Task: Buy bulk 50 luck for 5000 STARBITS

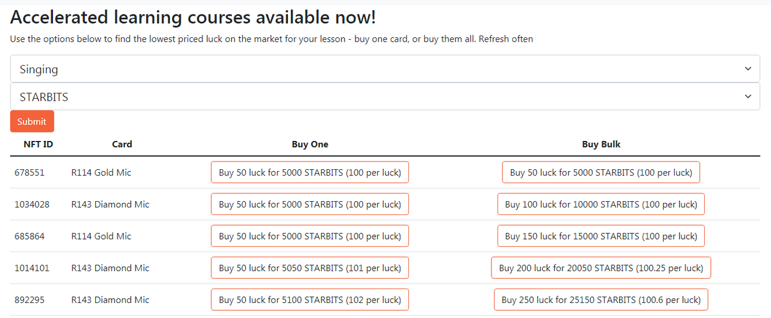Action: point(601,172)
